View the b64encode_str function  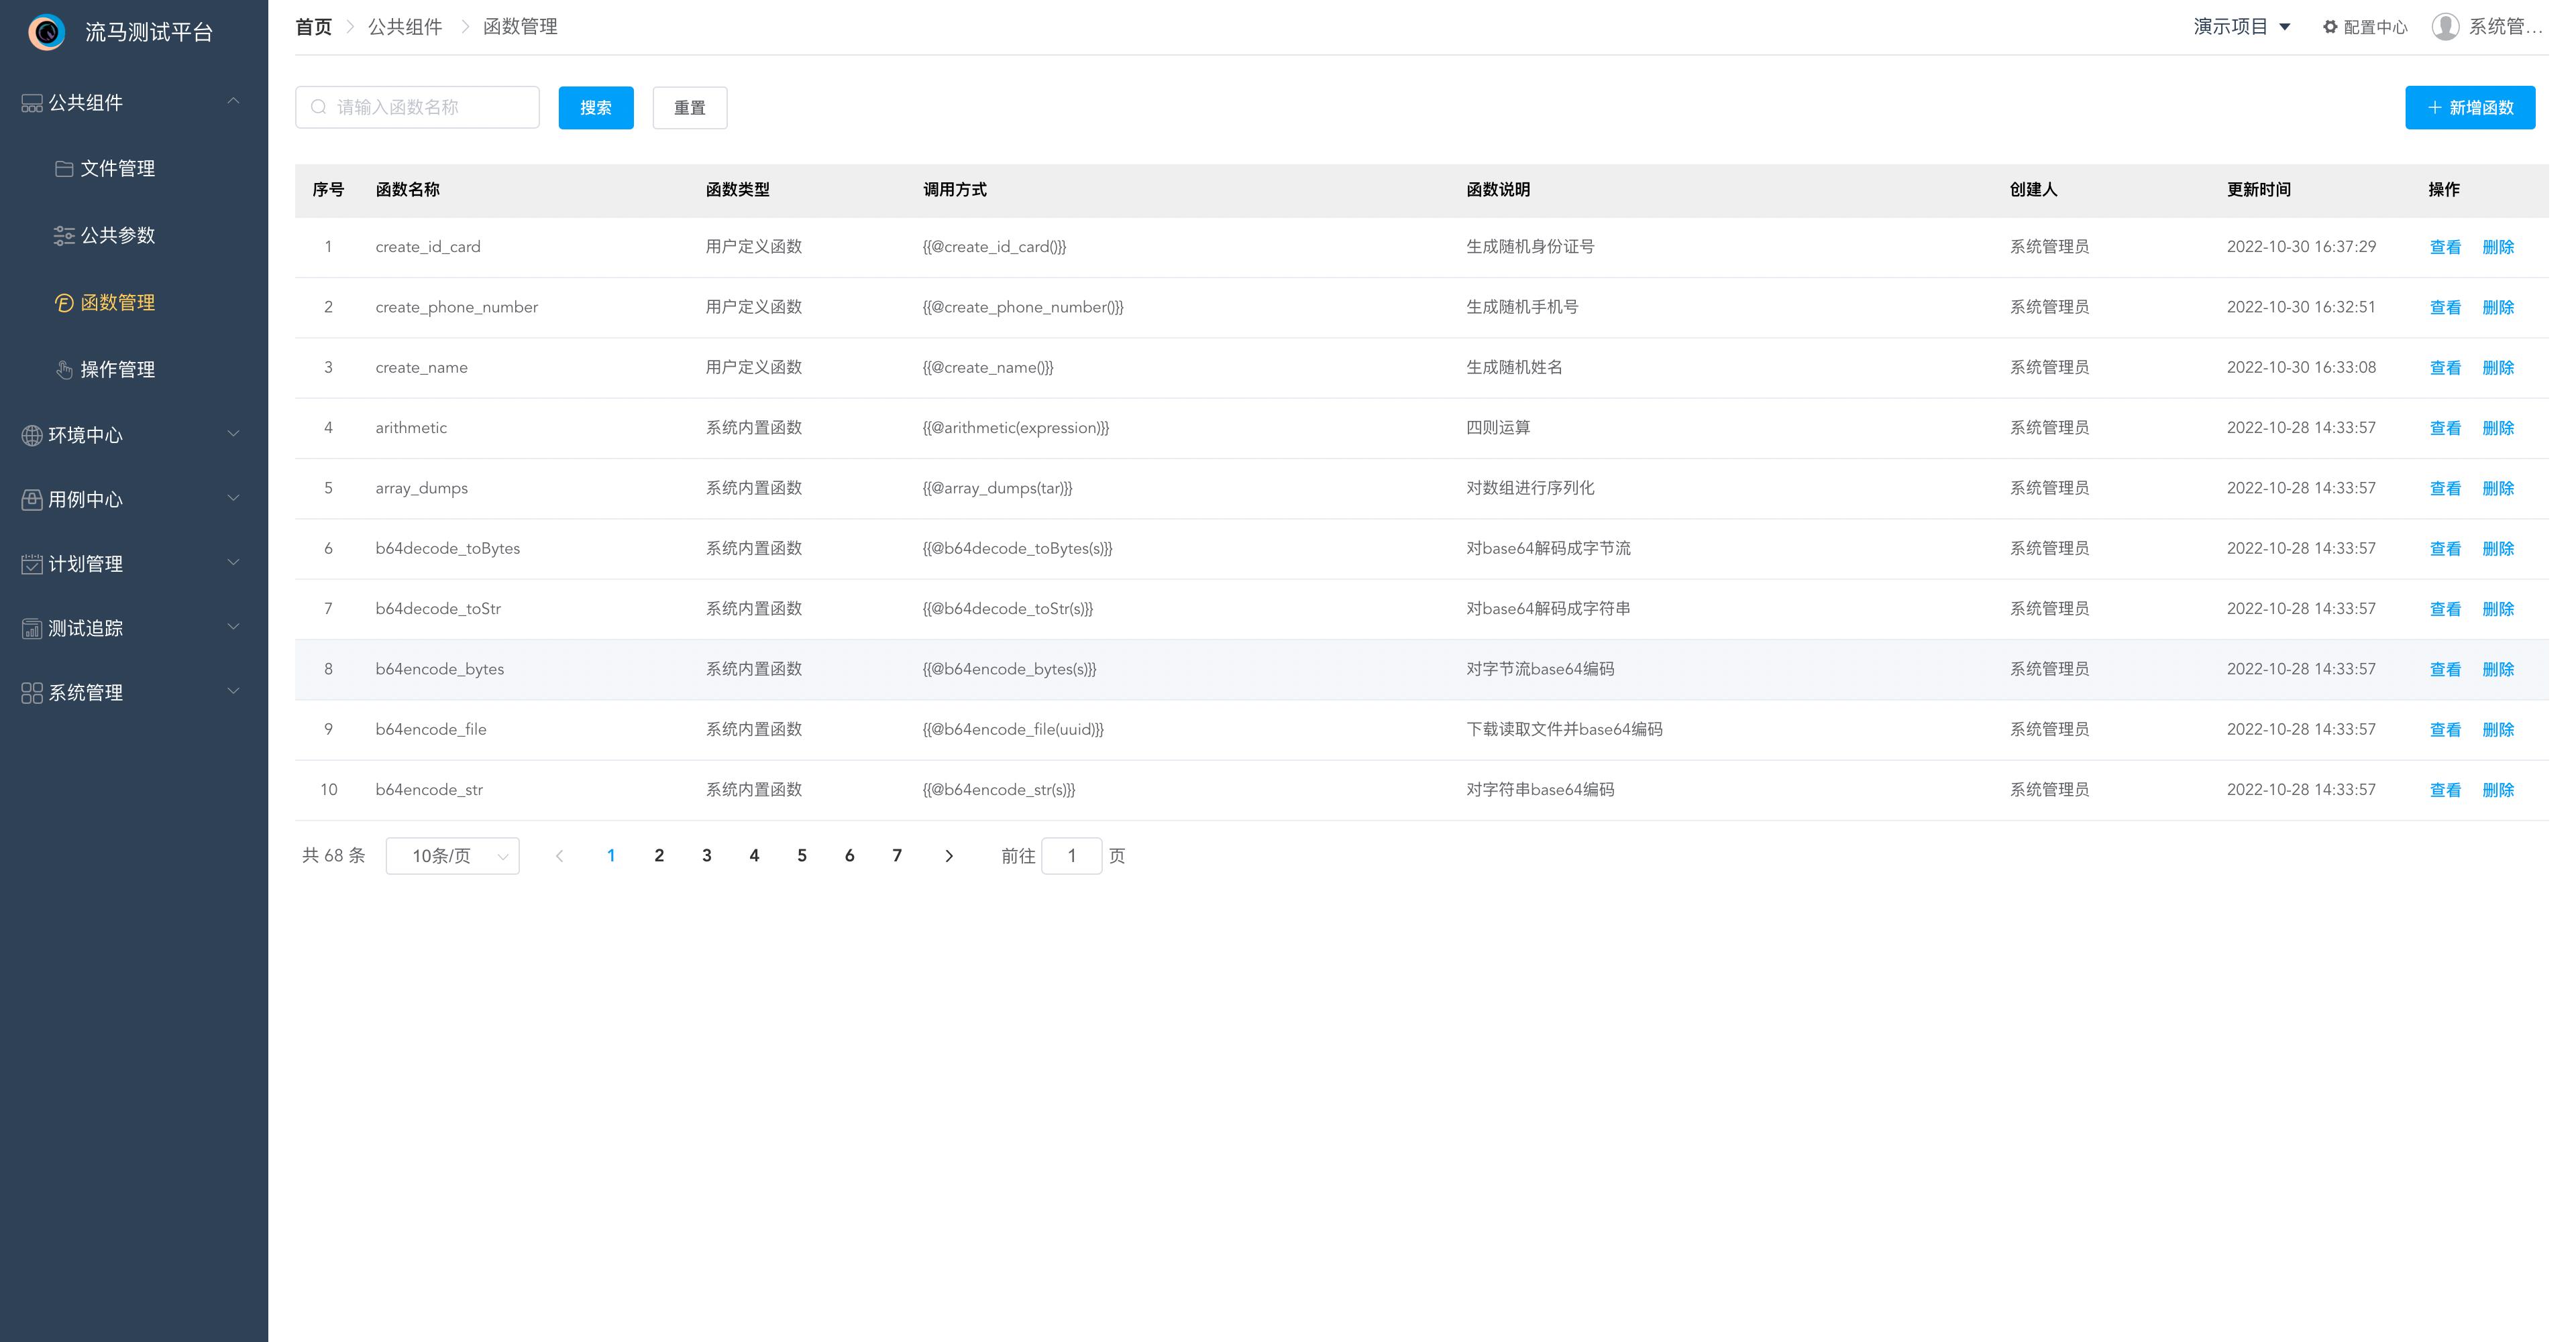[2445, 790]
